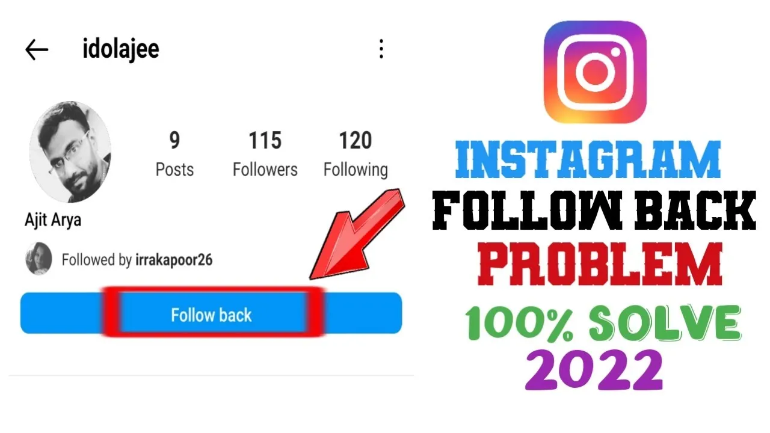Click the blue INSTAGRAM title text
The image size is (770, 433).
588,159
